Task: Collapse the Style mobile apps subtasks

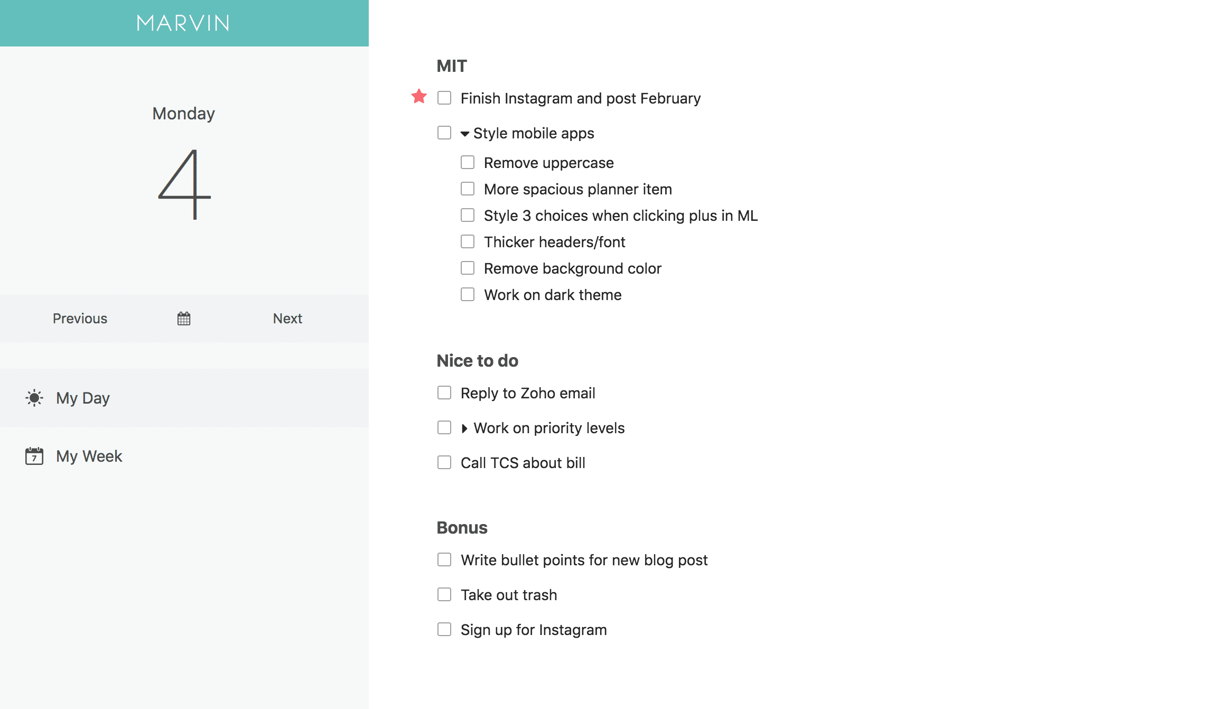Action: 465,134
